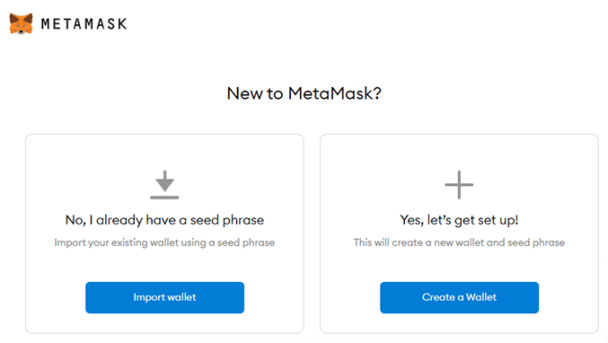Click the download-arrow import icon

click(x=164, y=185)
